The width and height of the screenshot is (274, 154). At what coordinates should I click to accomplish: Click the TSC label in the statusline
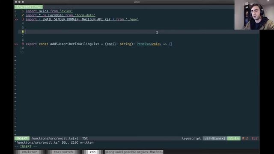(x=85, y=139)
